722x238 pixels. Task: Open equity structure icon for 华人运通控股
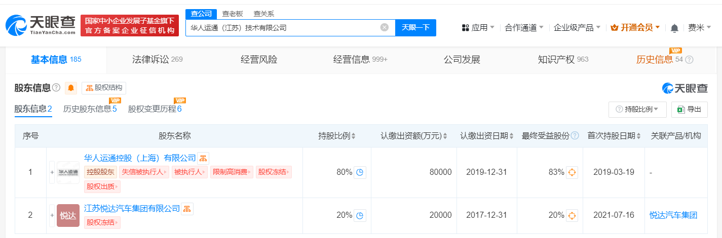coord(203,158)
